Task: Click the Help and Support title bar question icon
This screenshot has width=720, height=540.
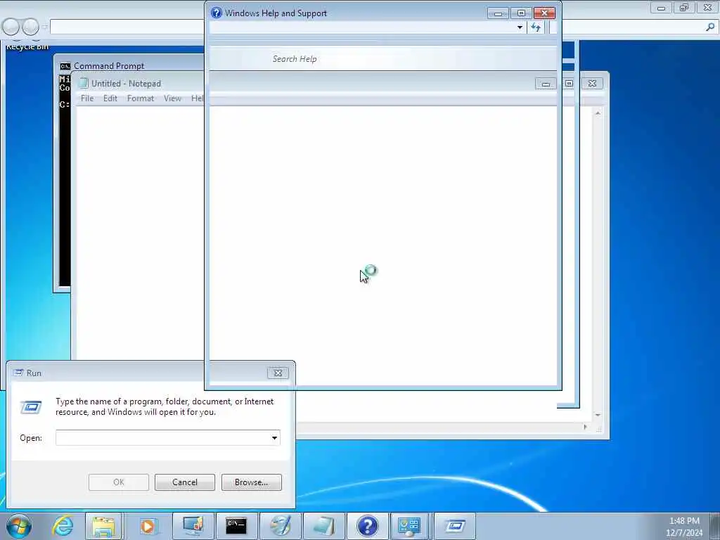Action: coord(216,13)
